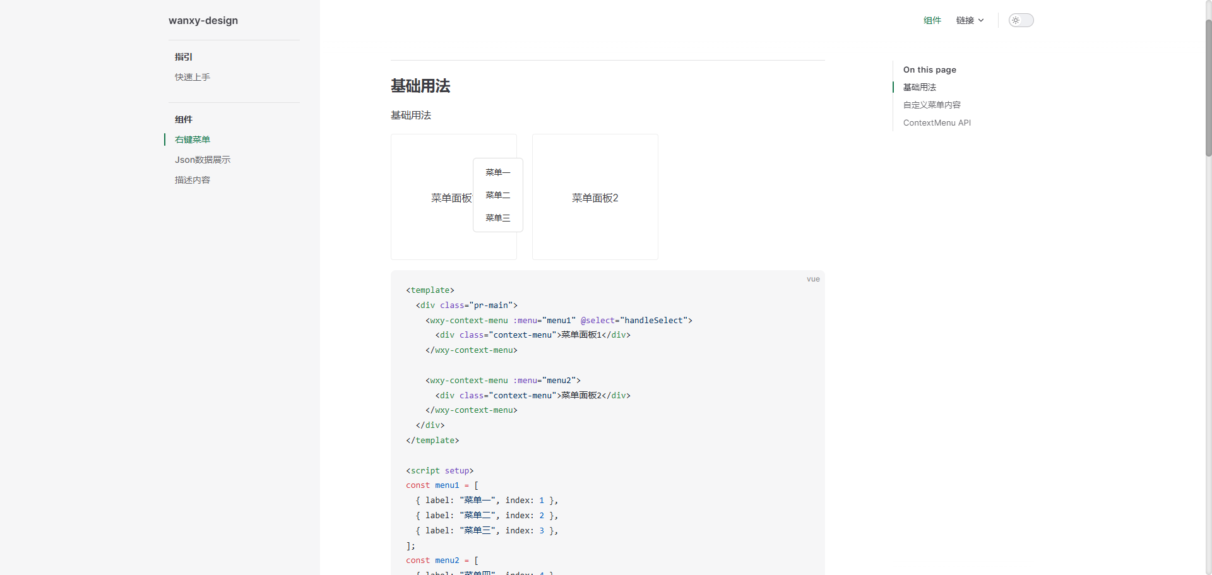The height and width of the screenshot is (575, 1212).
Task: Click the 指引 sidebar section title
Action: pyautogui.click(x=184, y=57)
